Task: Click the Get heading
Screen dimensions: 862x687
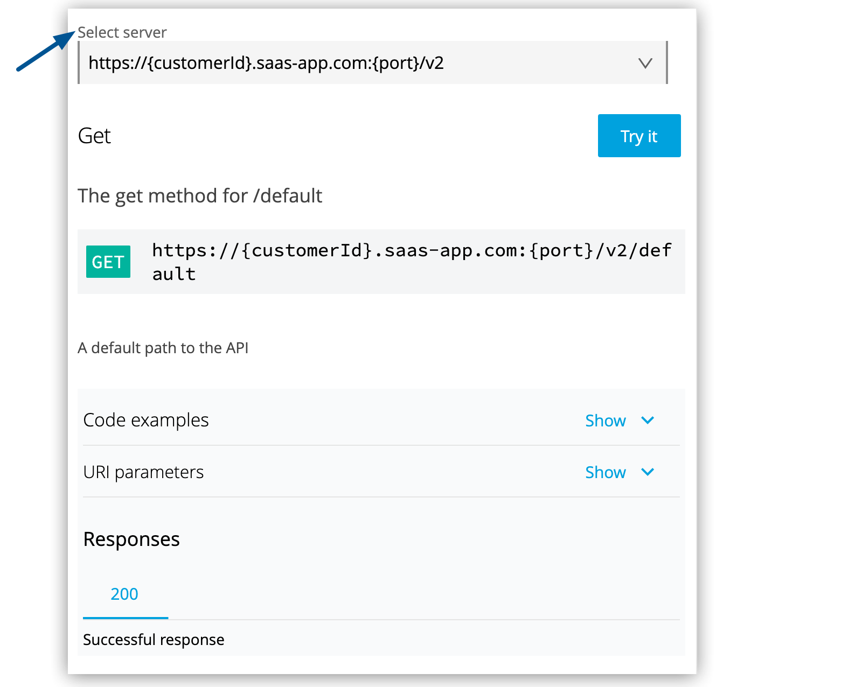Action: coord(95,136)
